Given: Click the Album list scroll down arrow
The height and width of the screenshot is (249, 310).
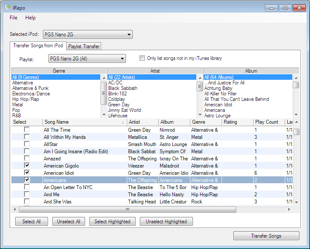Looking at the screenshot, I should [296, 115].
